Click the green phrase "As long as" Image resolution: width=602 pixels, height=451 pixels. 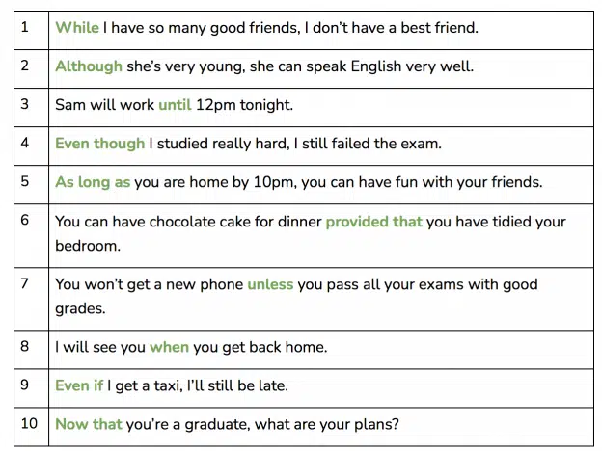pyautogui.click(x=93, y=182)
